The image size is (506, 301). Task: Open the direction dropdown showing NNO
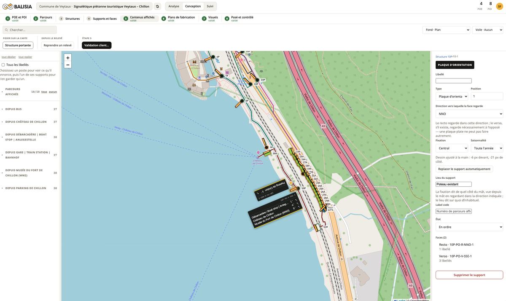coord(469,114)
